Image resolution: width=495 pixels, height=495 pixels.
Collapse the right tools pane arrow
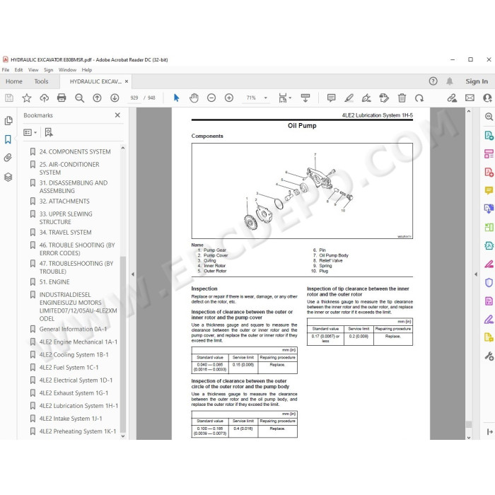476,274
